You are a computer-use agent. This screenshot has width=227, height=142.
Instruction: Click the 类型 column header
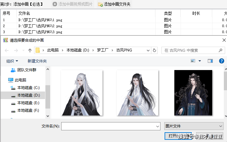[x=168, y=13]
